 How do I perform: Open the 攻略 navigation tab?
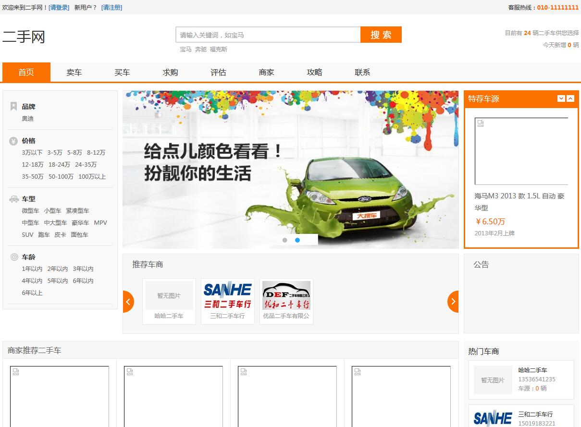pyautogui.click(x=314, y=72)
